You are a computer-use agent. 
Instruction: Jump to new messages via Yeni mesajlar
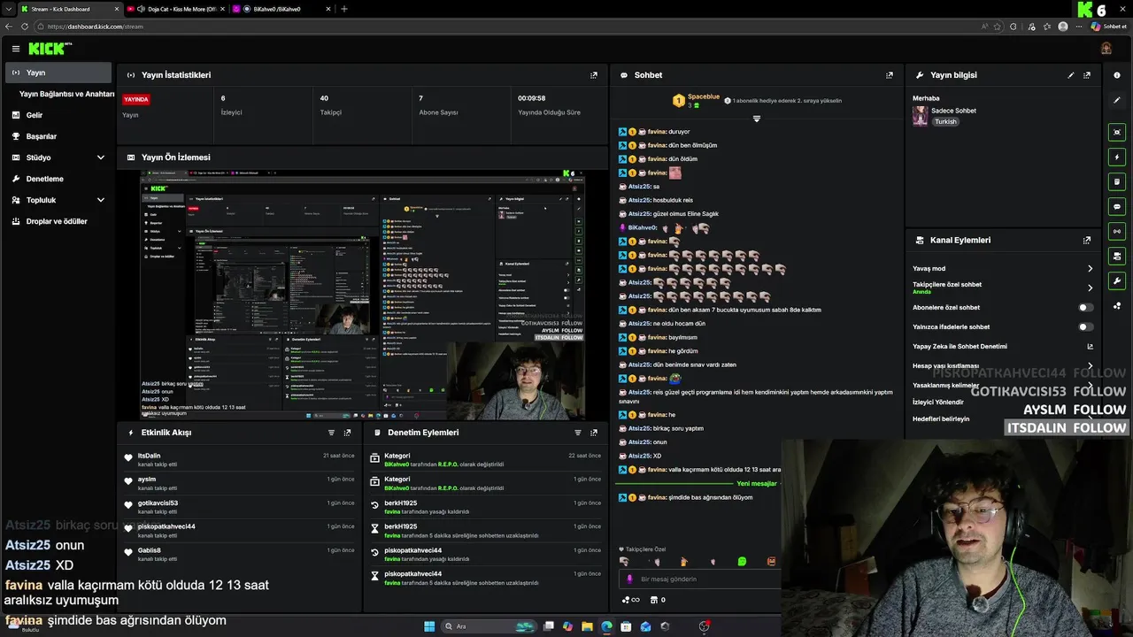click(756, 484)
